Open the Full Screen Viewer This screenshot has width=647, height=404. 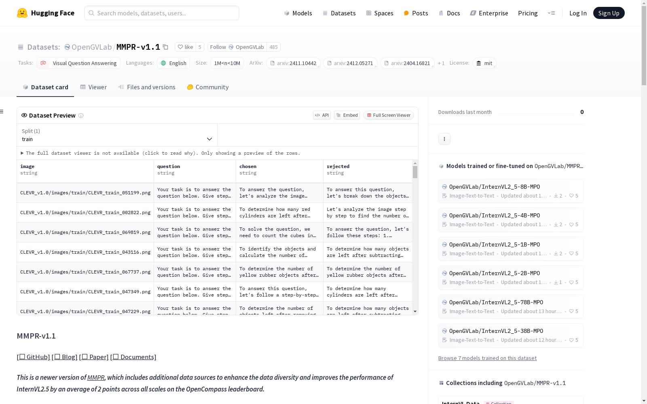click(389, 115)
